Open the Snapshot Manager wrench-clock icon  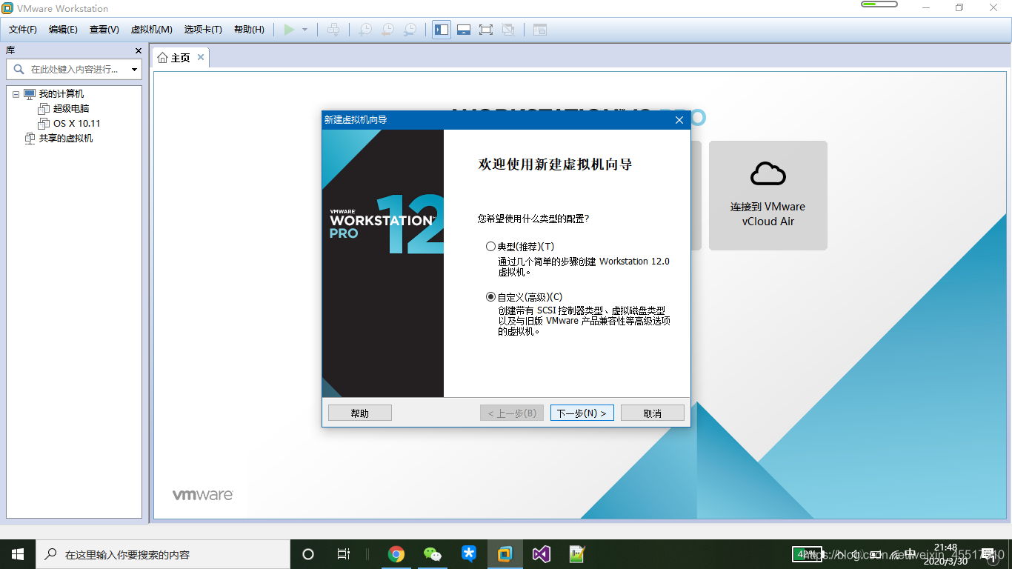pos(410,30)
